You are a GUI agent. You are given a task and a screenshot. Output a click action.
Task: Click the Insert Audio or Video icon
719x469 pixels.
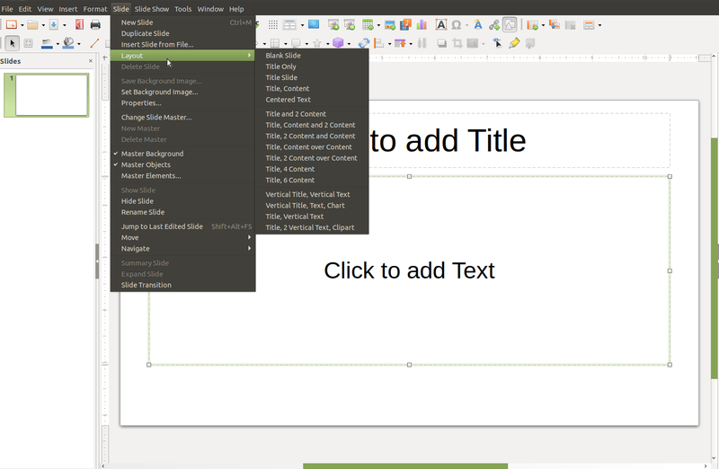coord(405,25)
